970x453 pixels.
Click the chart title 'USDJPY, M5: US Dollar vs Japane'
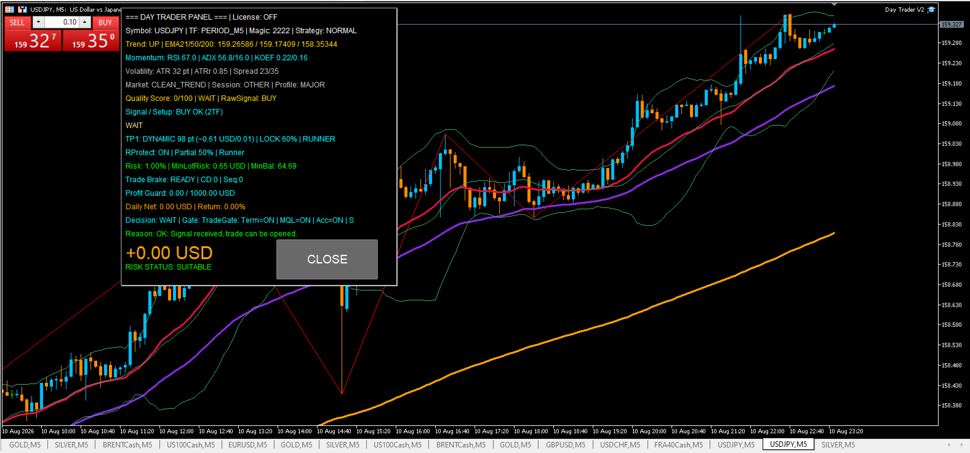click(x=76, y=9)
